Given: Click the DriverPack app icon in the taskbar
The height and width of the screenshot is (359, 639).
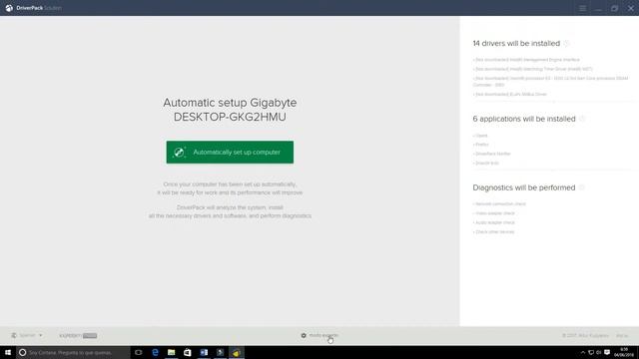Looking at the screenshot, I should point(237,352).
